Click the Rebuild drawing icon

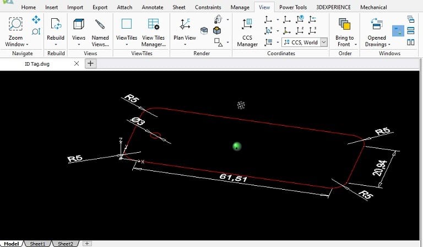coord(56,24)
